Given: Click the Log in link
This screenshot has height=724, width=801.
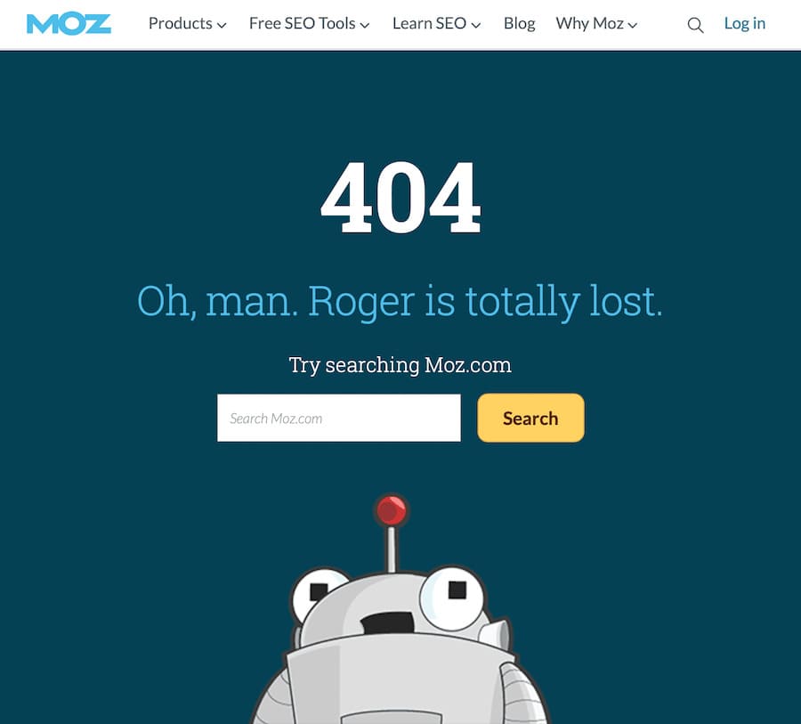Looking at the screenshot, I should [x=744, y=23].
